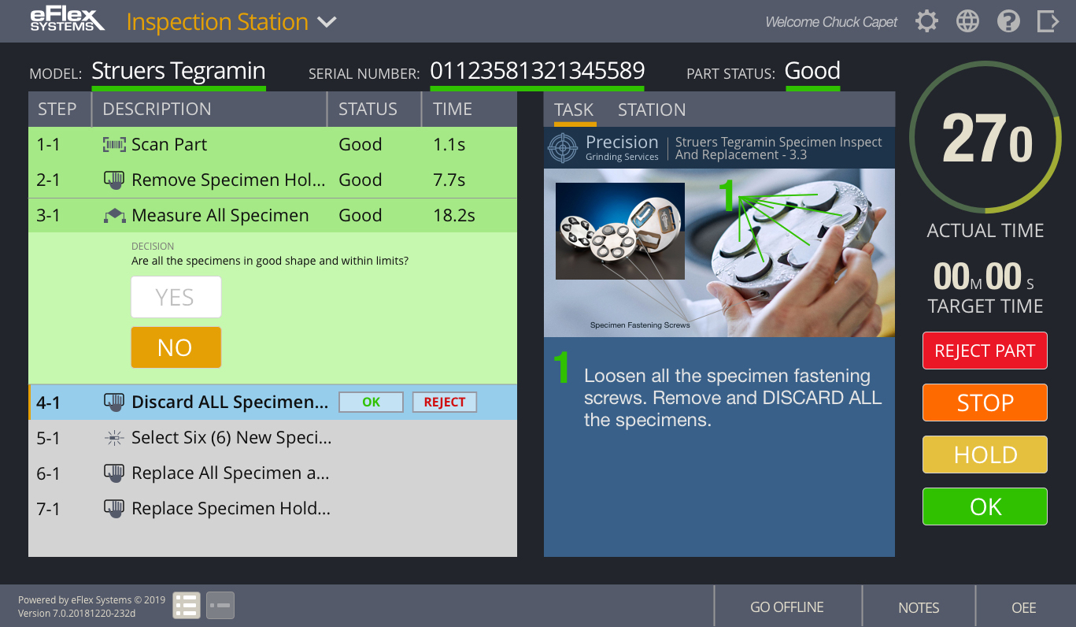Click the circular time progress gauge
The width and height of the screenshot is (1076, 627).
[985, 139]
